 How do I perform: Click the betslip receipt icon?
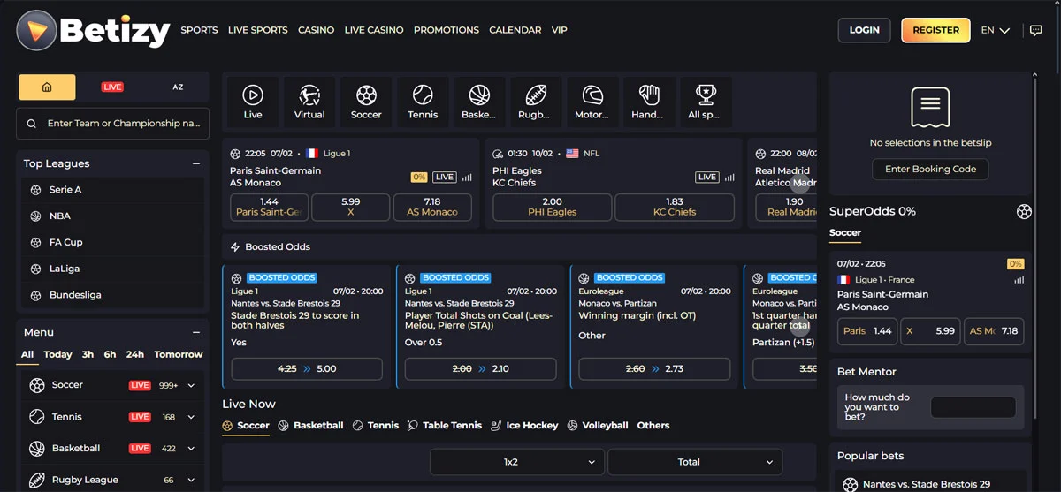[x=930, y=108]
